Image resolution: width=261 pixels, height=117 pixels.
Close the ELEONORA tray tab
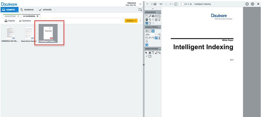(37, 16)
